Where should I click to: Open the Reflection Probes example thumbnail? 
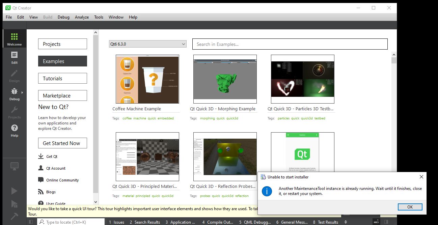coord(225,157)
